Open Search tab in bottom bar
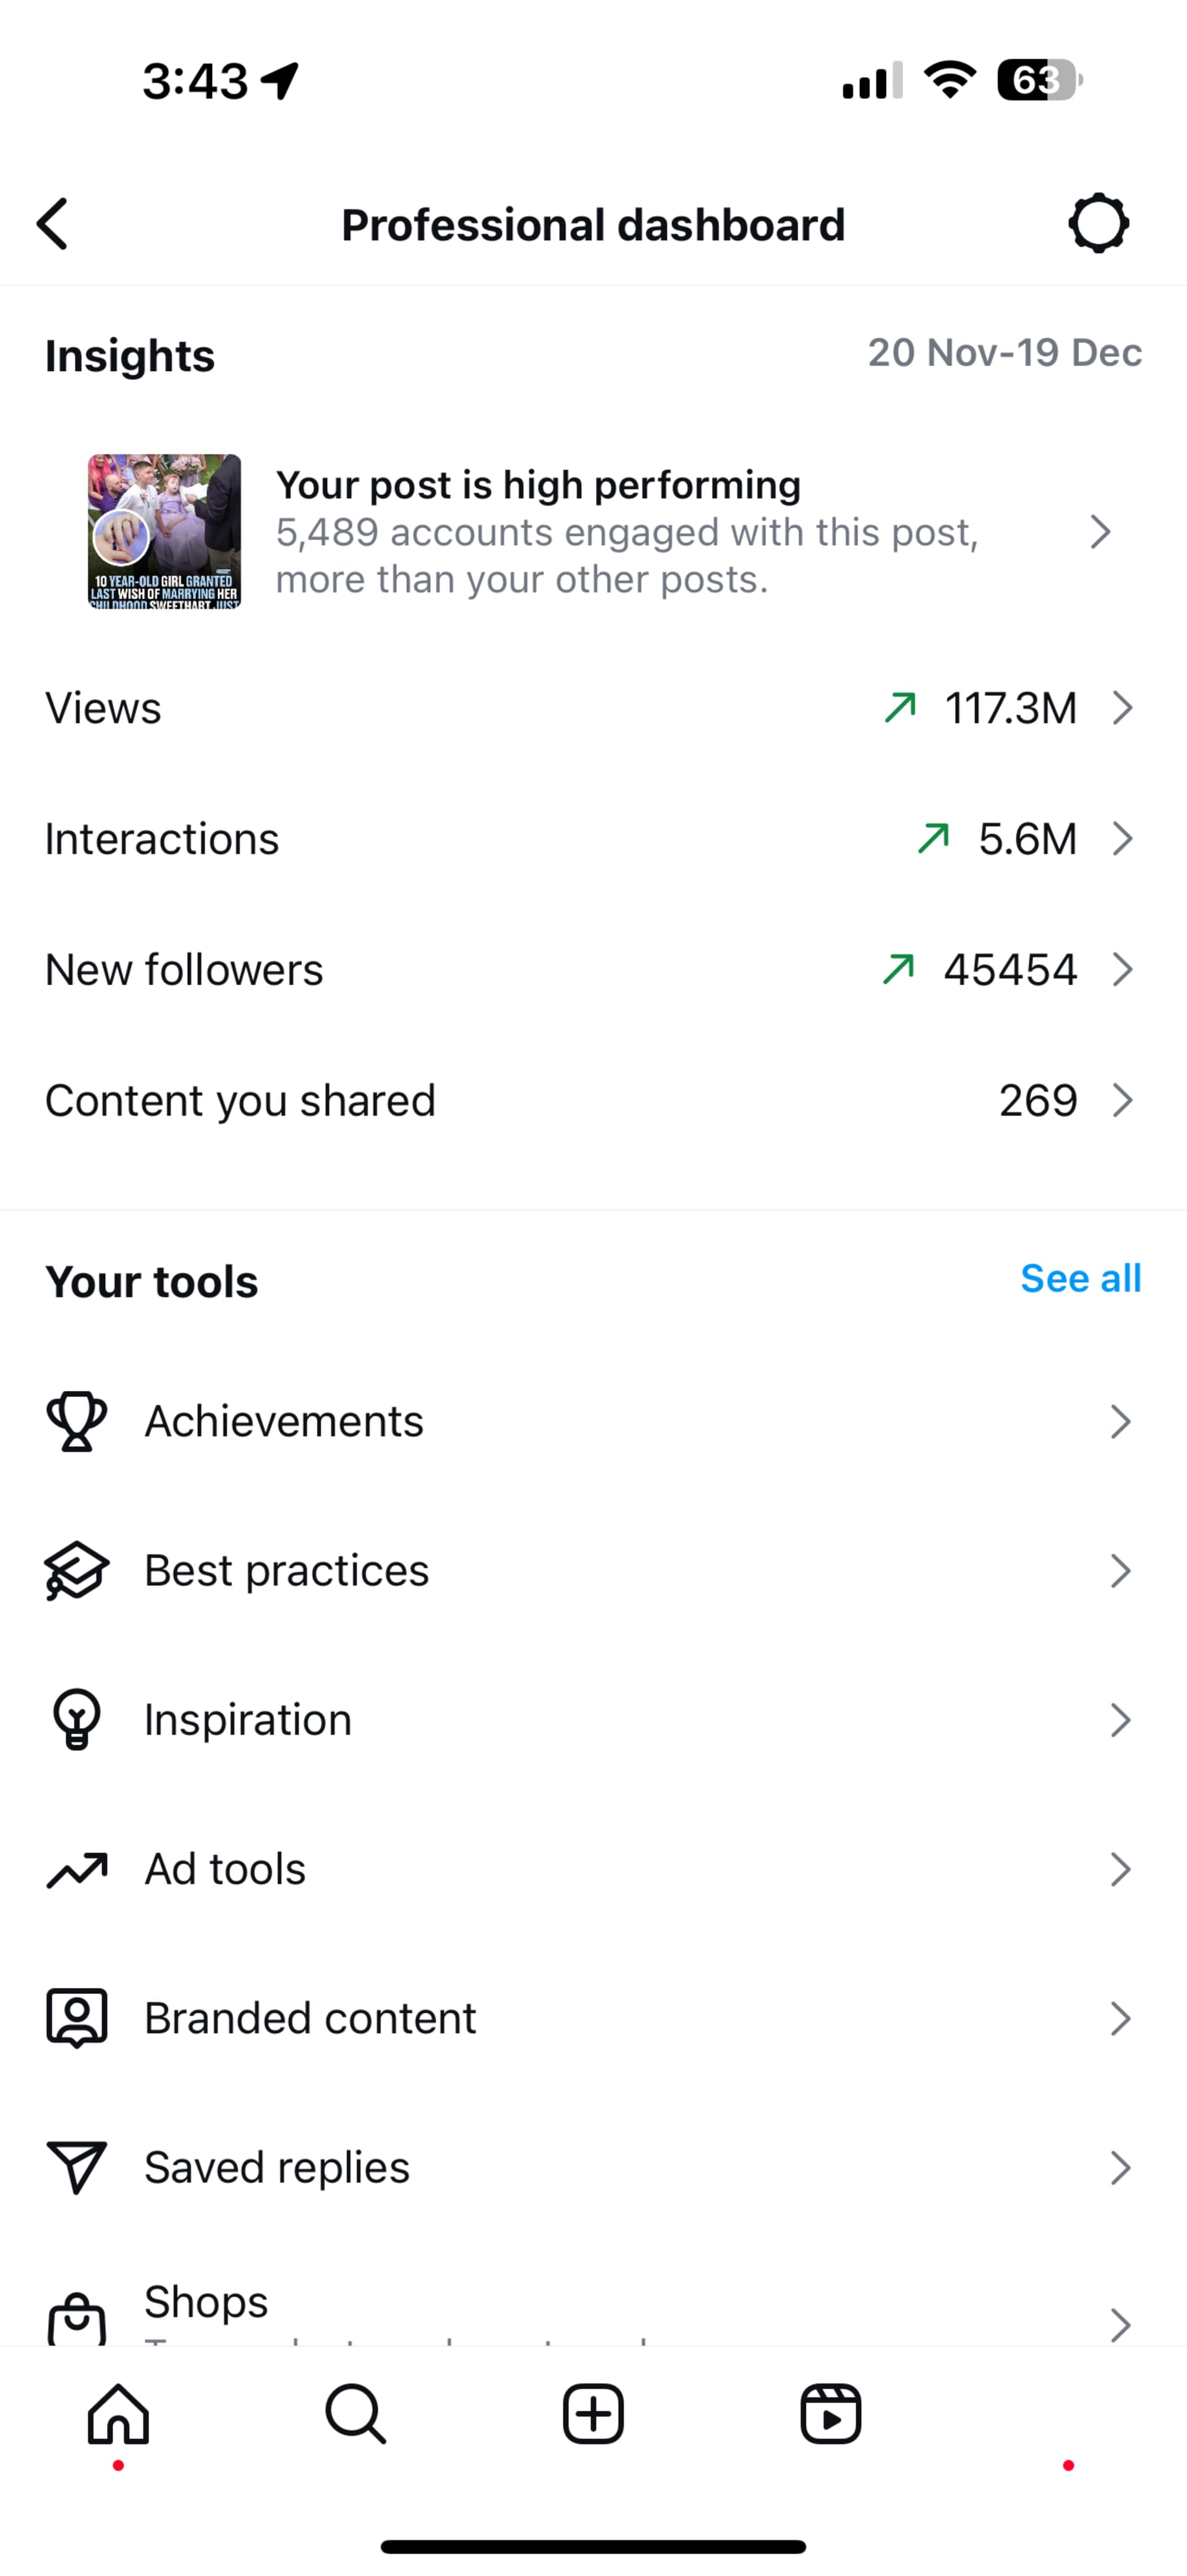The image size is (1187, 2576). tap(355, 2414)
